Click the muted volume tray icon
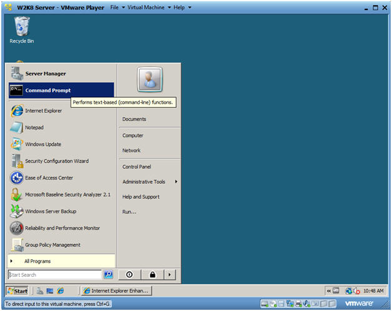This screenshot has height=311, width=392. (x=356, y=291)
